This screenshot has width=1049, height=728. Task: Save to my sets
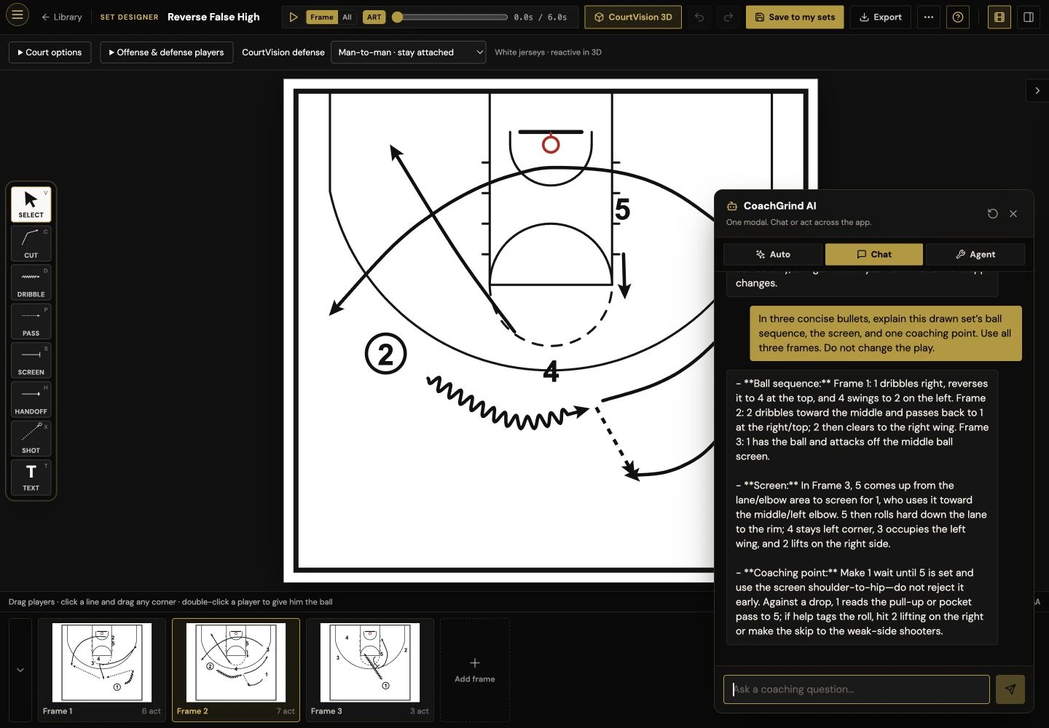click(795, 17)
